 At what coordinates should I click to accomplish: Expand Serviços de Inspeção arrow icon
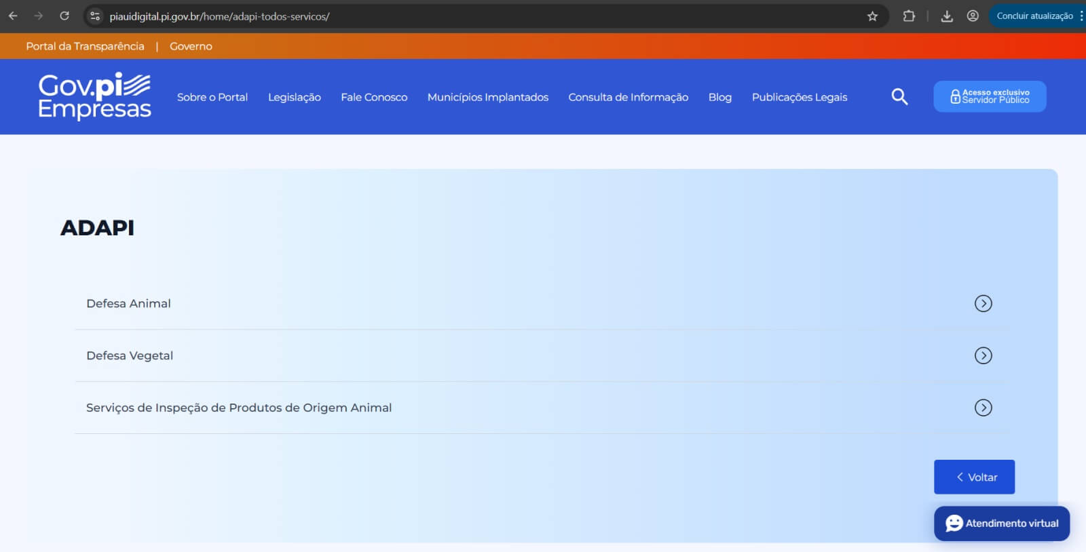coord(983,408)
